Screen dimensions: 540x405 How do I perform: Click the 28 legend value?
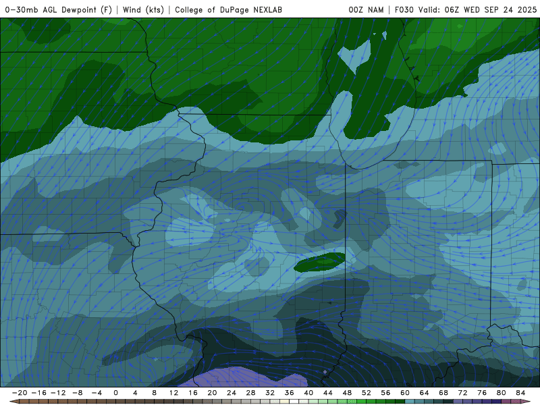pyautogui.click(x=250, y=393)
